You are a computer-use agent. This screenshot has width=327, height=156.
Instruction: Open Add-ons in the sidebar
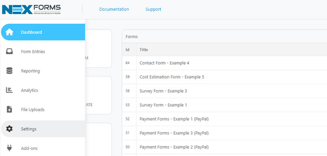pos(43,148)
